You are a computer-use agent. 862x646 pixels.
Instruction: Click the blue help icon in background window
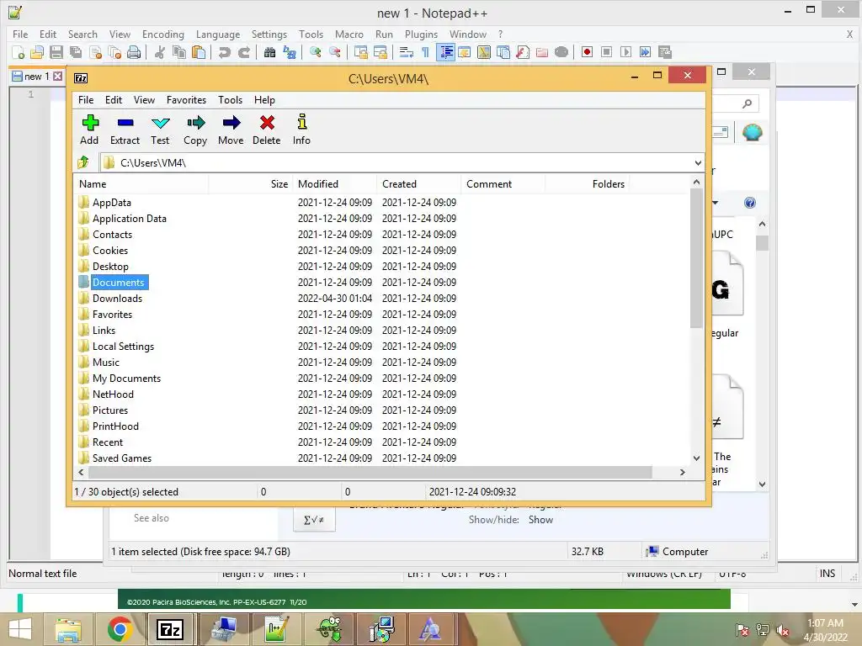point(750,203)
